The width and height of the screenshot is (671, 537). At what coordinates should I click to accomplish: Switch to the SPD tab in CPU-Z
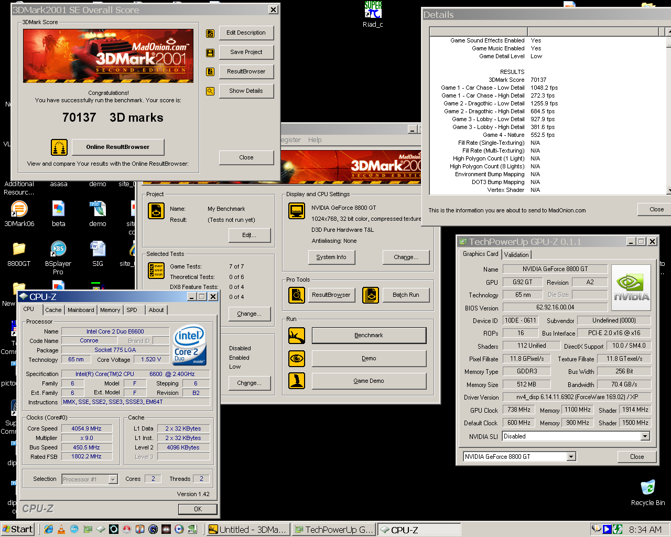tap(132, 310)
